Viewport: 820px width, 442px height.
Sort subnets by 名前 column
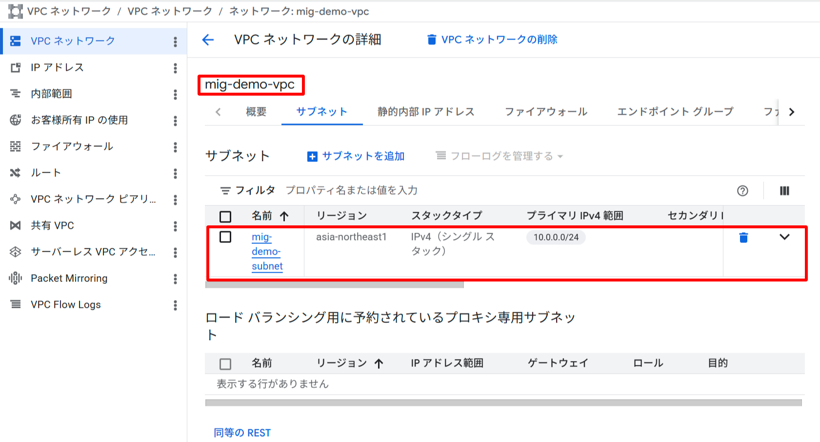270,216
